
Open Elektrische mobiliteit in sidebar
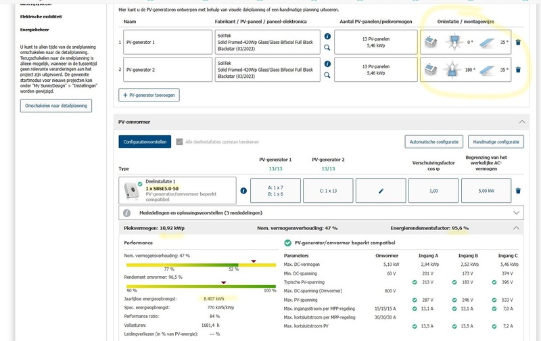coord(41,16)
